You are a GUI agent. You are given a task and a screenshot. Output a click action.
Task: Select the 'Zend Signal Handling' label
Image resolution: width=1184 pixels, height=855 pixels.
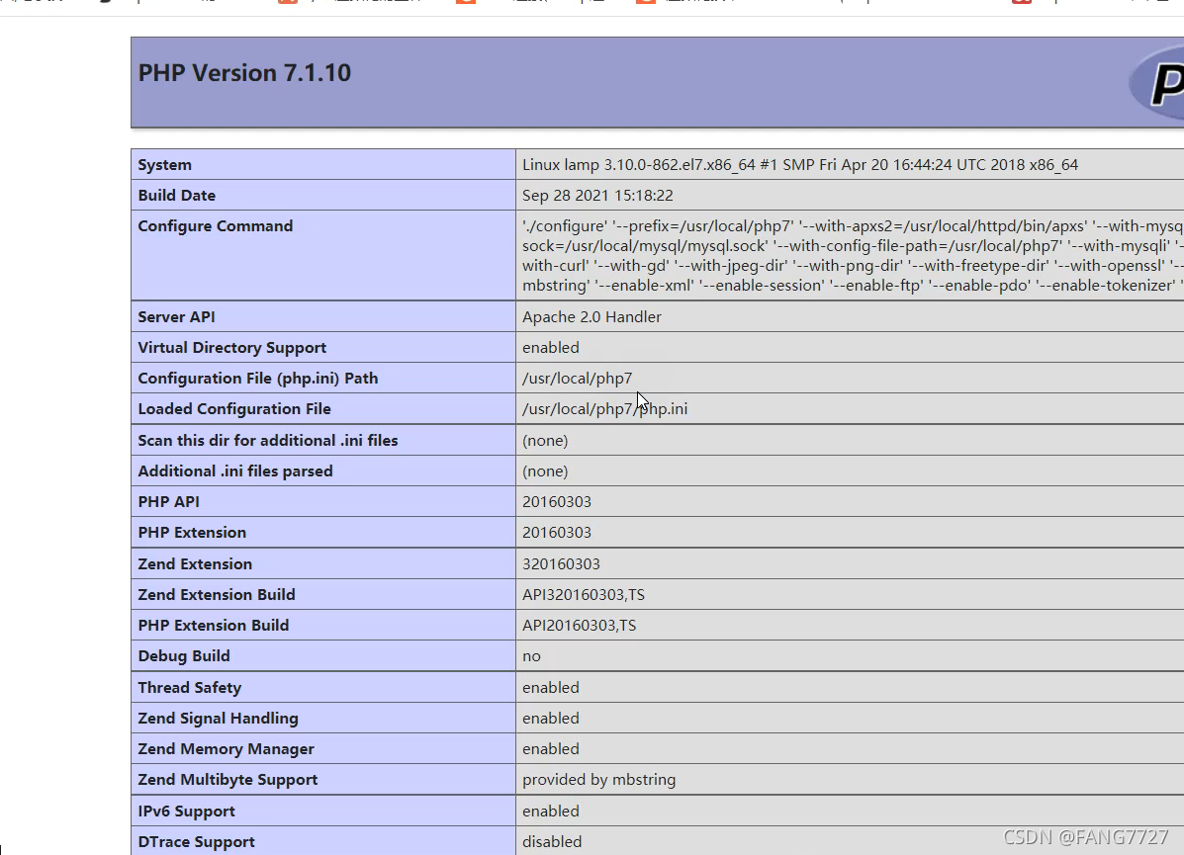click(219, 719)
